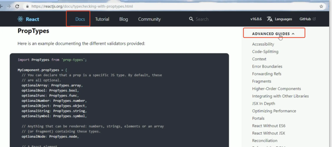
Task: Bookmark this page with the star icon
Action: pos(321,7)
